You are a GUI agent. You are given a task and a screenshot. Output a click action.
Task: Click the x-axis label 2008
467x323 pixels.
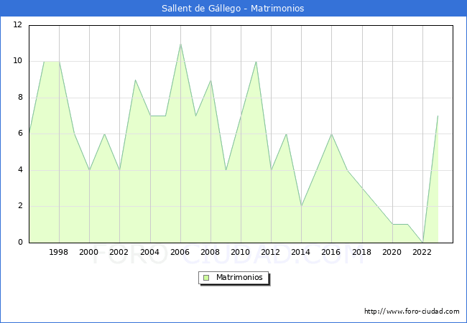[210, 252]
